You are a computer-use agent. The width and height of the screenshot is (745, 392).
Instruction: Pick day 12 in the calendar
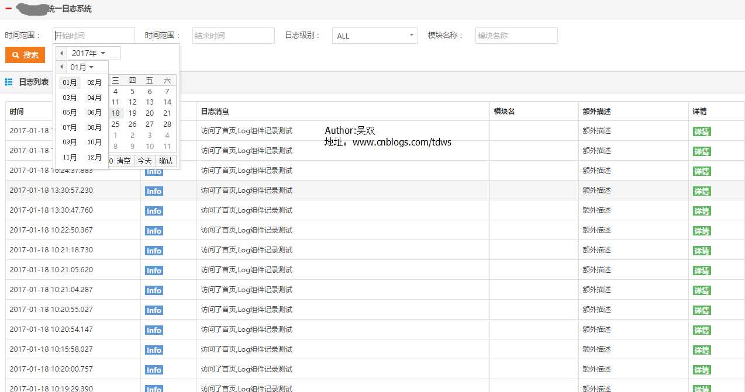pyautogui.click(x=133, y=102)
